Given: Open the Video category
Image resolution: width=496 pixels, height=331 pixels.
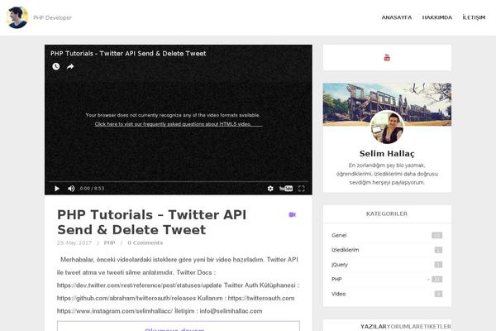Looking at the screenshot, I should [x=338, y=294].
